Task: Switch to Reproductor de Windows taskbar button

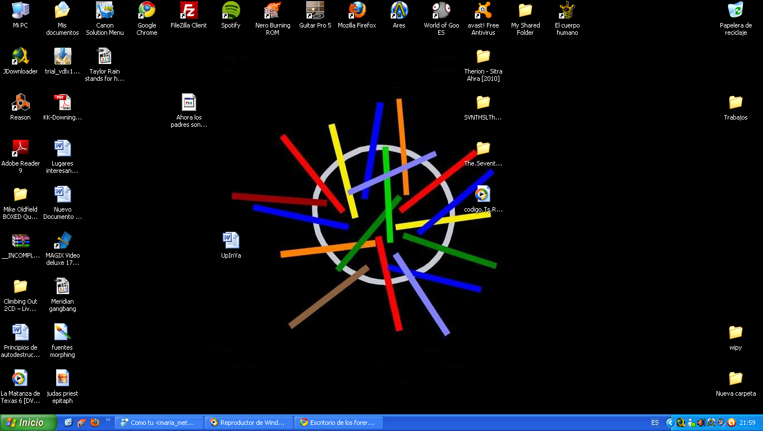Action: point(249,423)
